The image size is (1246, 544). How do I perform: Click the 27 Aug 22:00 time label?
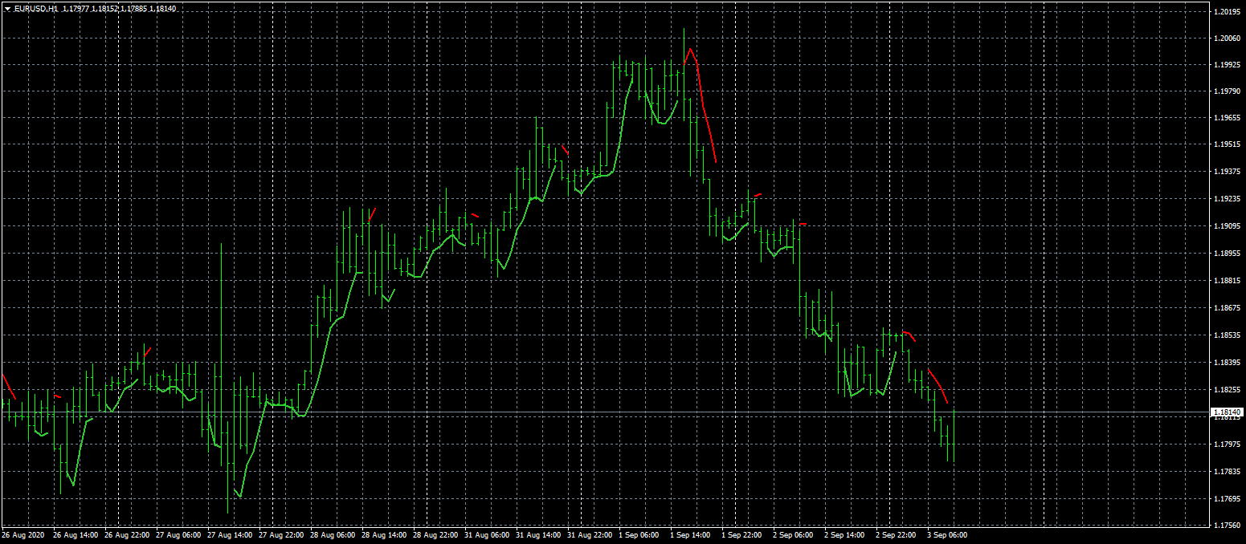pos(281,535)
